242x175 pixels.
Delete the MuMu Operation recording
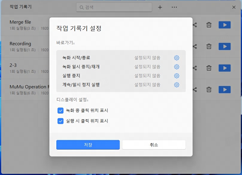209,90
